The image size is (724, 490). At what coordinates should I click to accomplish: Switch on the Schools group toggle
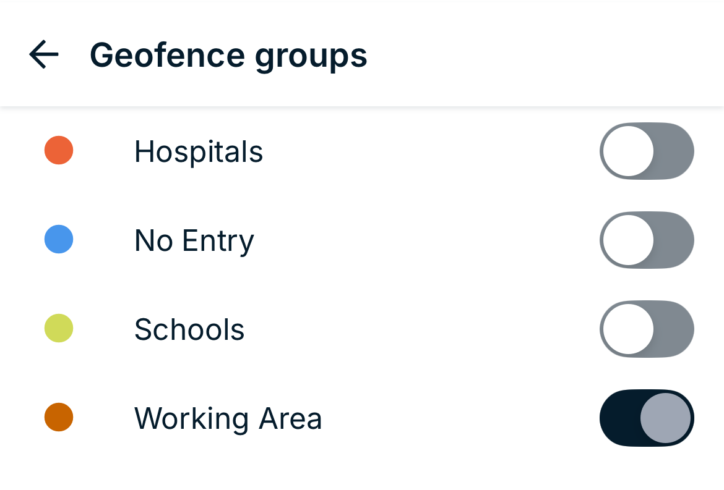pos(647,329)
